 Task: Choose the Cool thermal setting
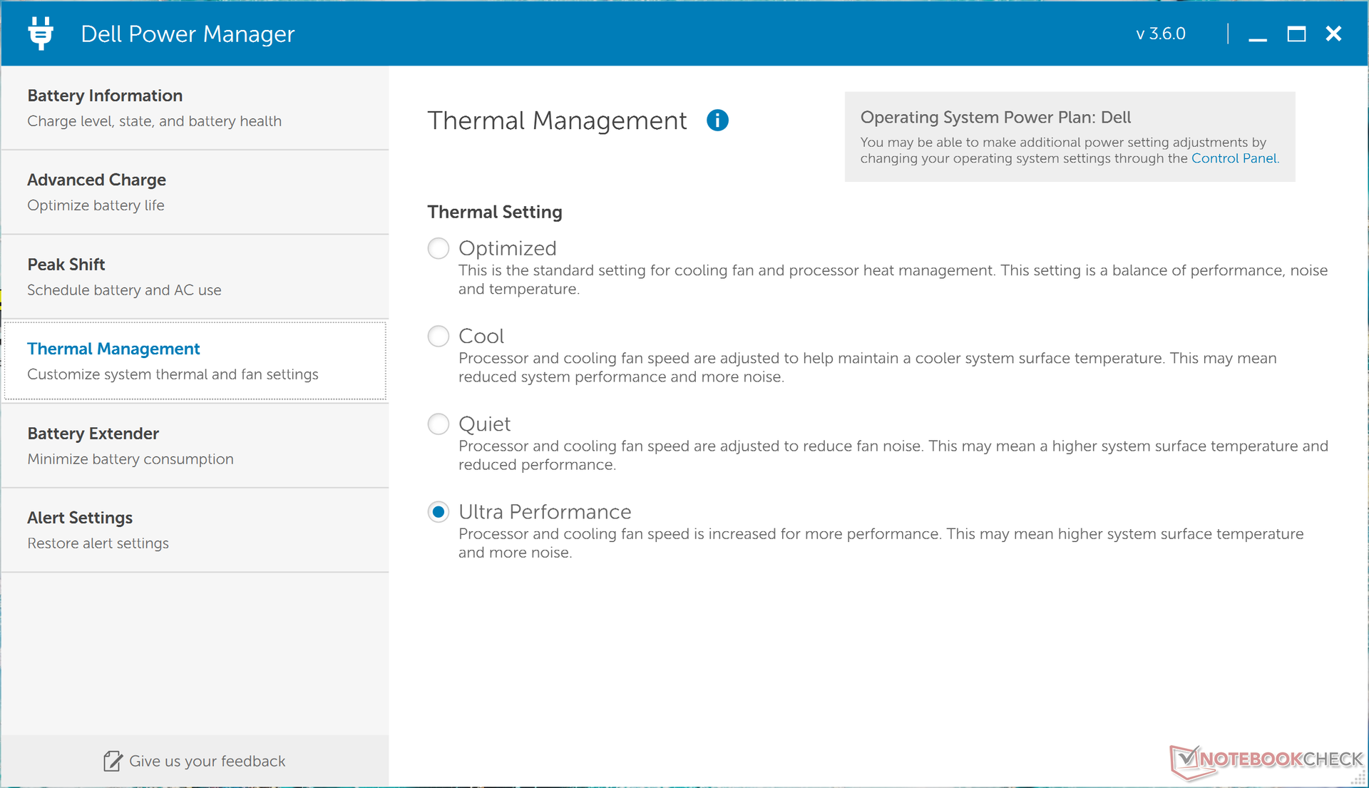439,336
